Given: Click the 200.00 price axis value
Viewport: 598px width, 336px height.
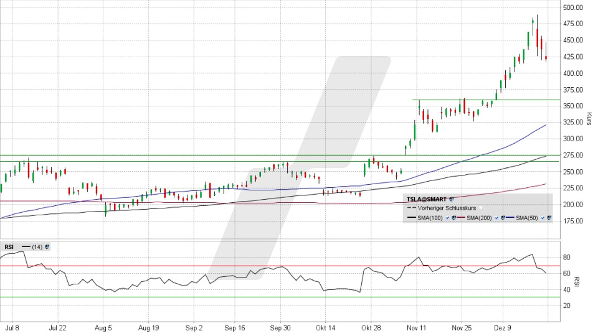Looking at the screenshot, I should click(573, 204).
